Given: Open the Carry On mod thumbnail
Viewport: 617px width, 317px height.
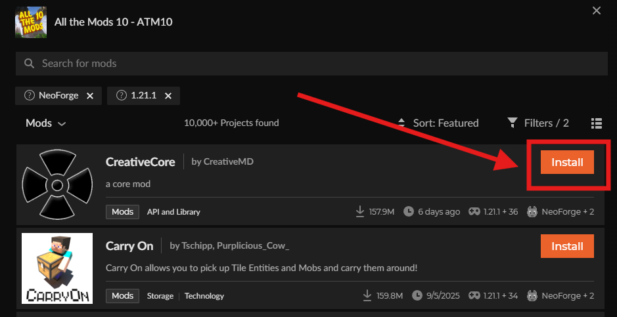Looking at the screenshot, I should tap(57, 268).
